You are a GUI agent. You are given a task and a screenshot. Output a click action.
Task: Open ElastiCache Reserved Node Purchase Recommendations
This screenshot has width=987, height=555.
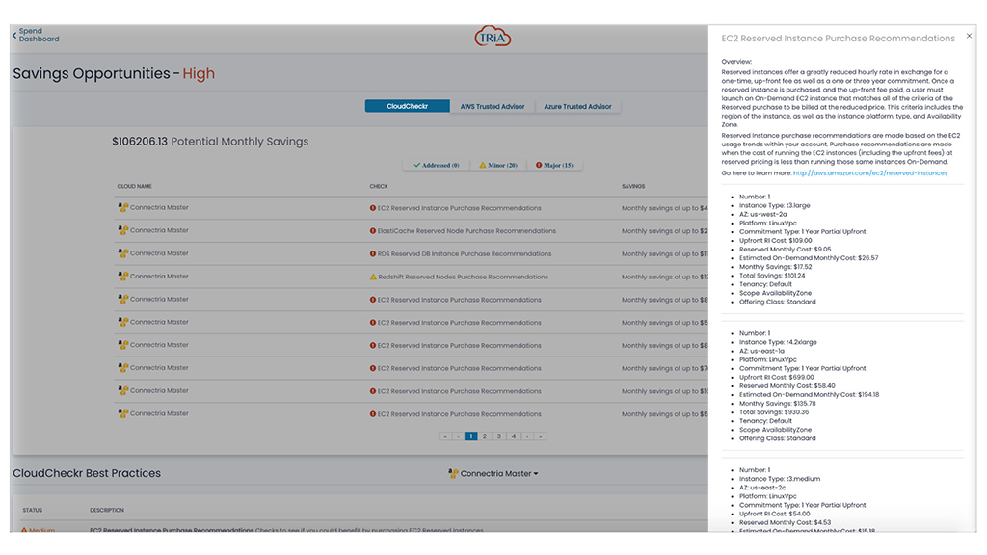coord(467,231)
